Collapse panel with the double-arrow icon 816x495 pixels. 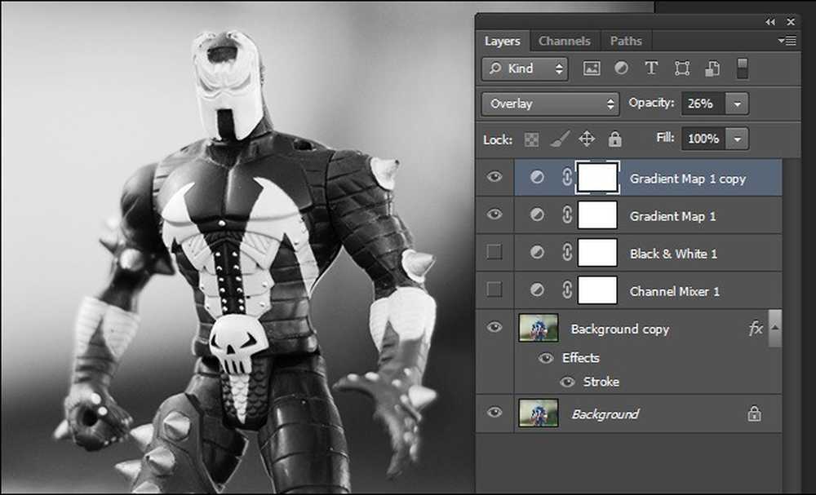[x=770, y=22]
